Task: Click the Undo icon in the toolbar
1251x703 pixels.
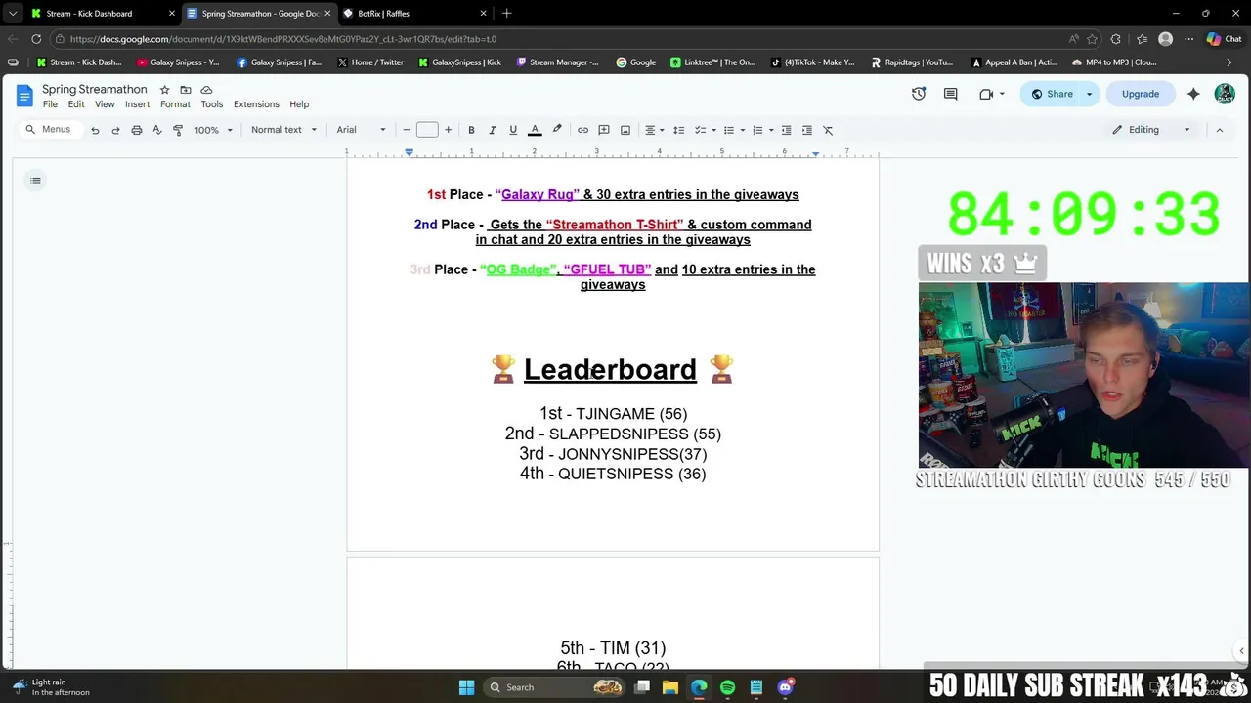Action: pyautogui.click(x=95, y=130)
